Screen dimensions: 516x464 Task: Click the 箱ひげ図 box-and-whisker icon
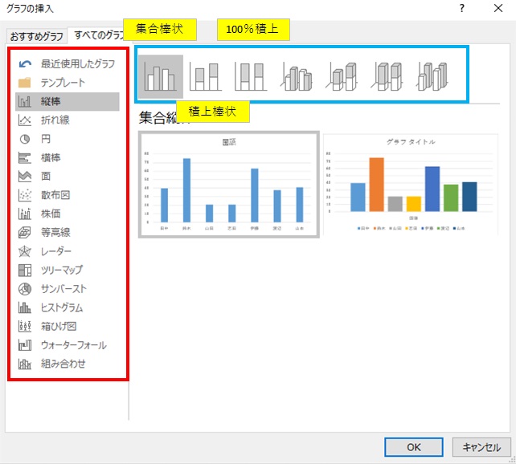[x=25, y=326]
